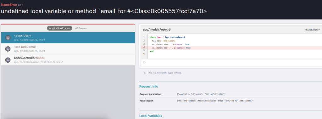Viewport: 322px width, 119px height.
Task: Click app/models/user.rb, line 1 text
Action: [x=29, y=51]
